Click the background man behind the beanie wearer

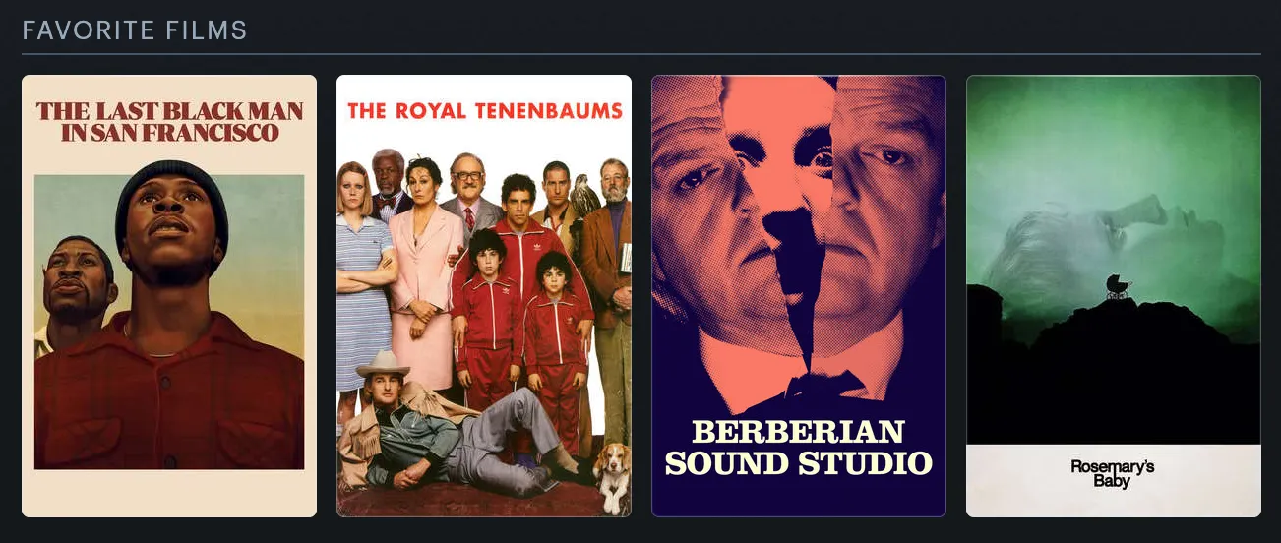(x=77, y=295)
